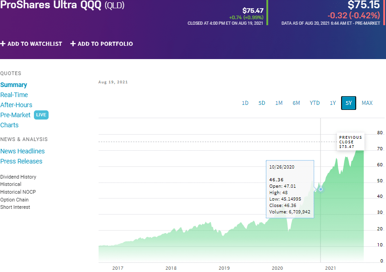Open the Charts link
Image resolution: width=386 pixels, height=272 pixels.
[x=9, y=125]
